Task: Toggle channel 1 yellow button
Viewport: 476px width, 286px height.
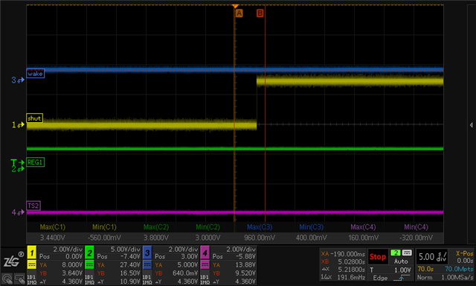Action: 31,252
